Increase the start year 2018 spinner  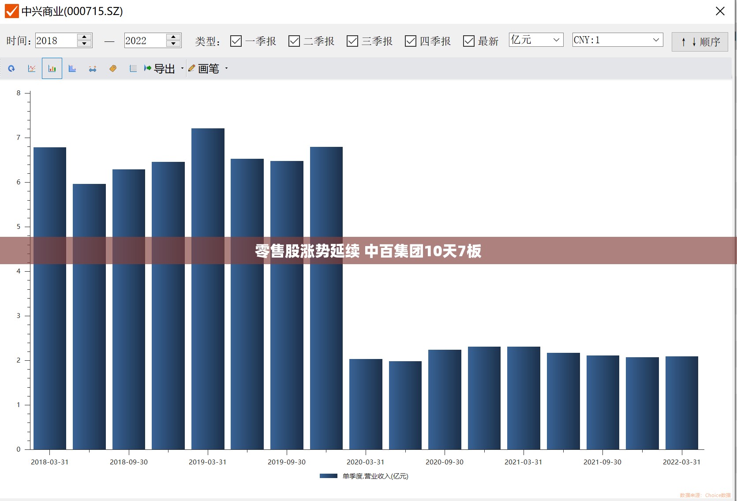tap(84, 37)
